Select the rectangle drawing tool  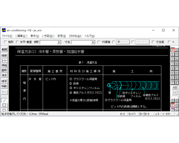tap(4, 105)
